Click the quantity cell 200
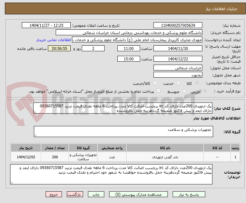This screenshot has width=246, height=203. pos(55,157)
